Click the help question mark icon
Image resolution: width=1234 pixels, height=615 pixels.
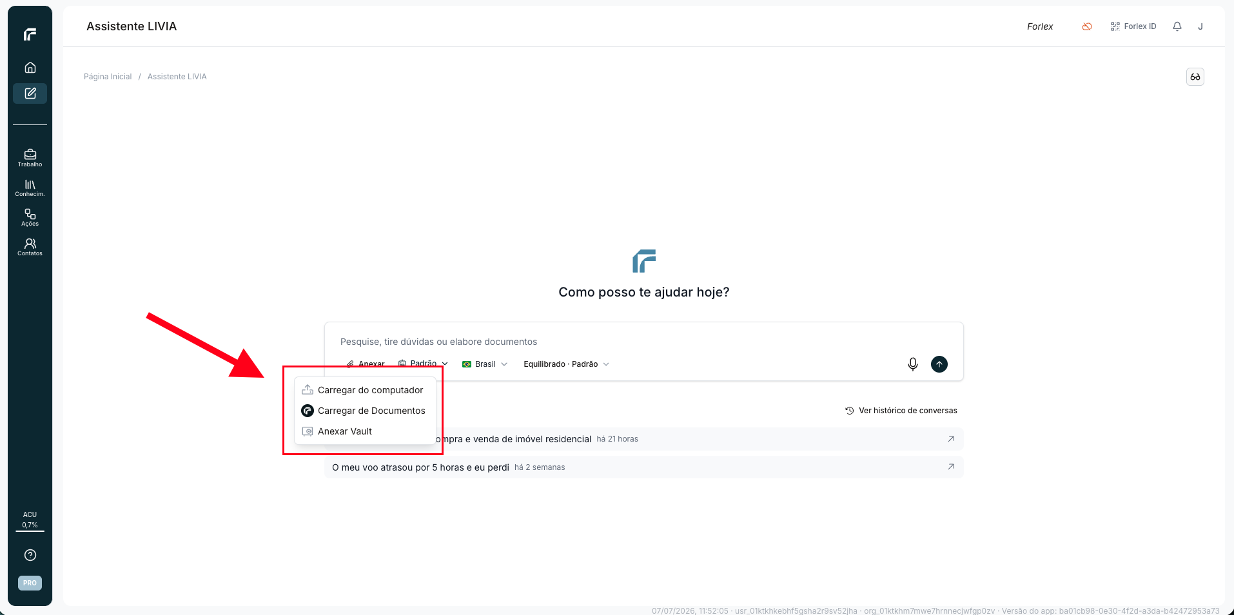pyautogui.click(x=30, y=555)
